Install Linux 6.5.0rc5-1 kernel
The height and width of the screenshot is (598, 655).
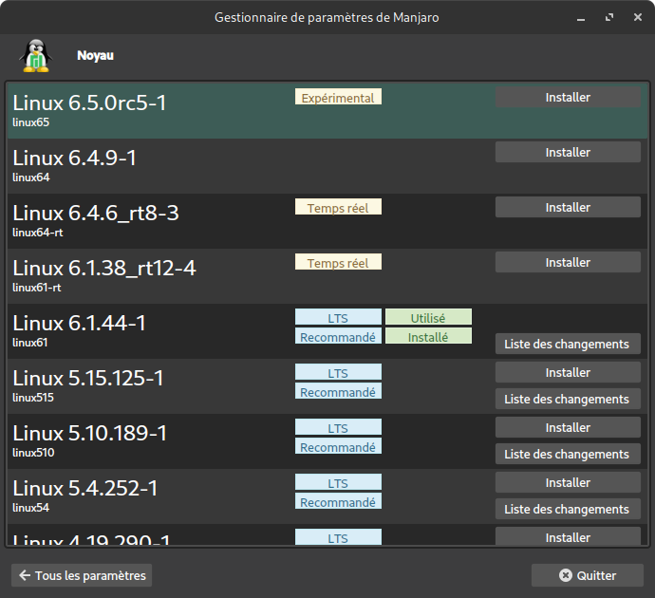click(x=568, y=97)
